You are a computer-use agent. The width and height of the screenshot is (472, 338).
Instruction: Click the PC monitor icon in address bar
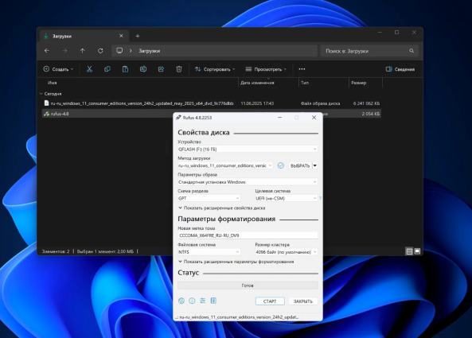(x=119, y=51)
